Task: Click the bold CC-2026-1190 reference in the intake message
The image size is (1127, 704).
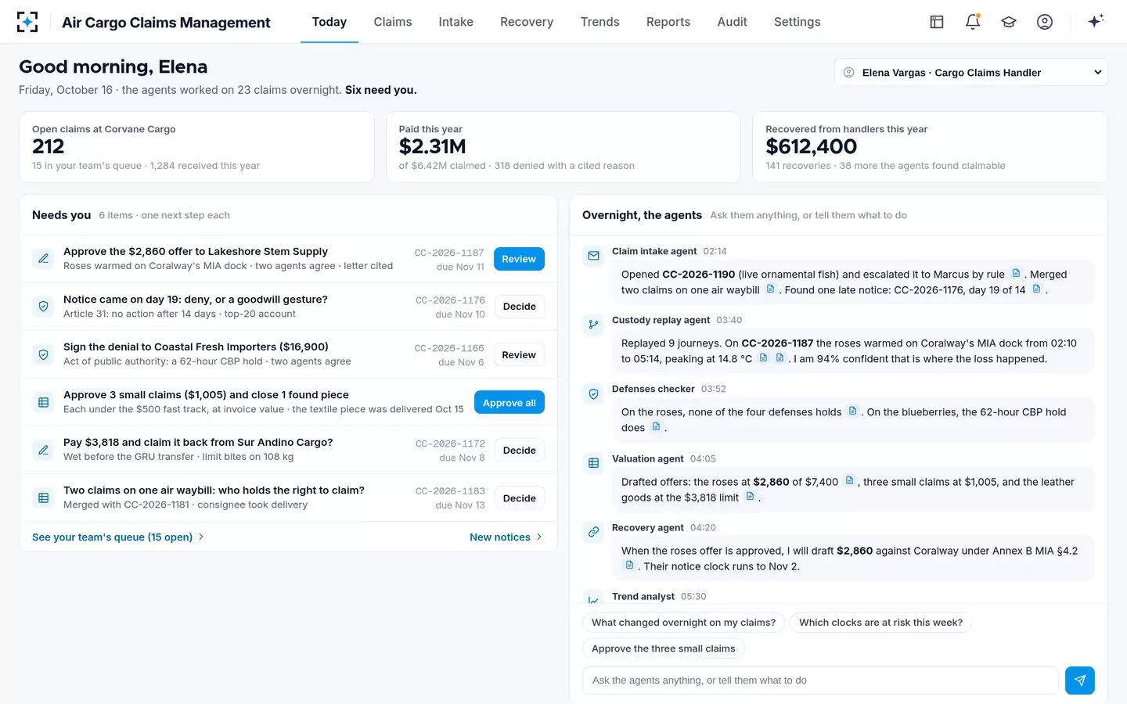Action: point(699,275)
